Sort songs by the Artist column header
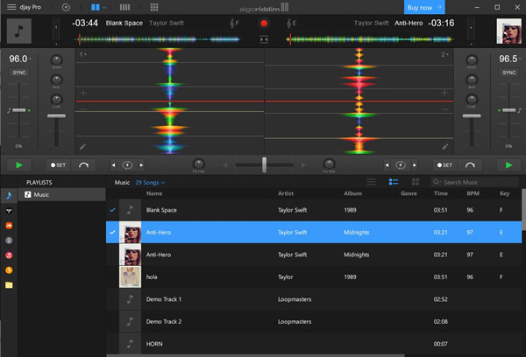526x357 pixels. click(286, 193)
